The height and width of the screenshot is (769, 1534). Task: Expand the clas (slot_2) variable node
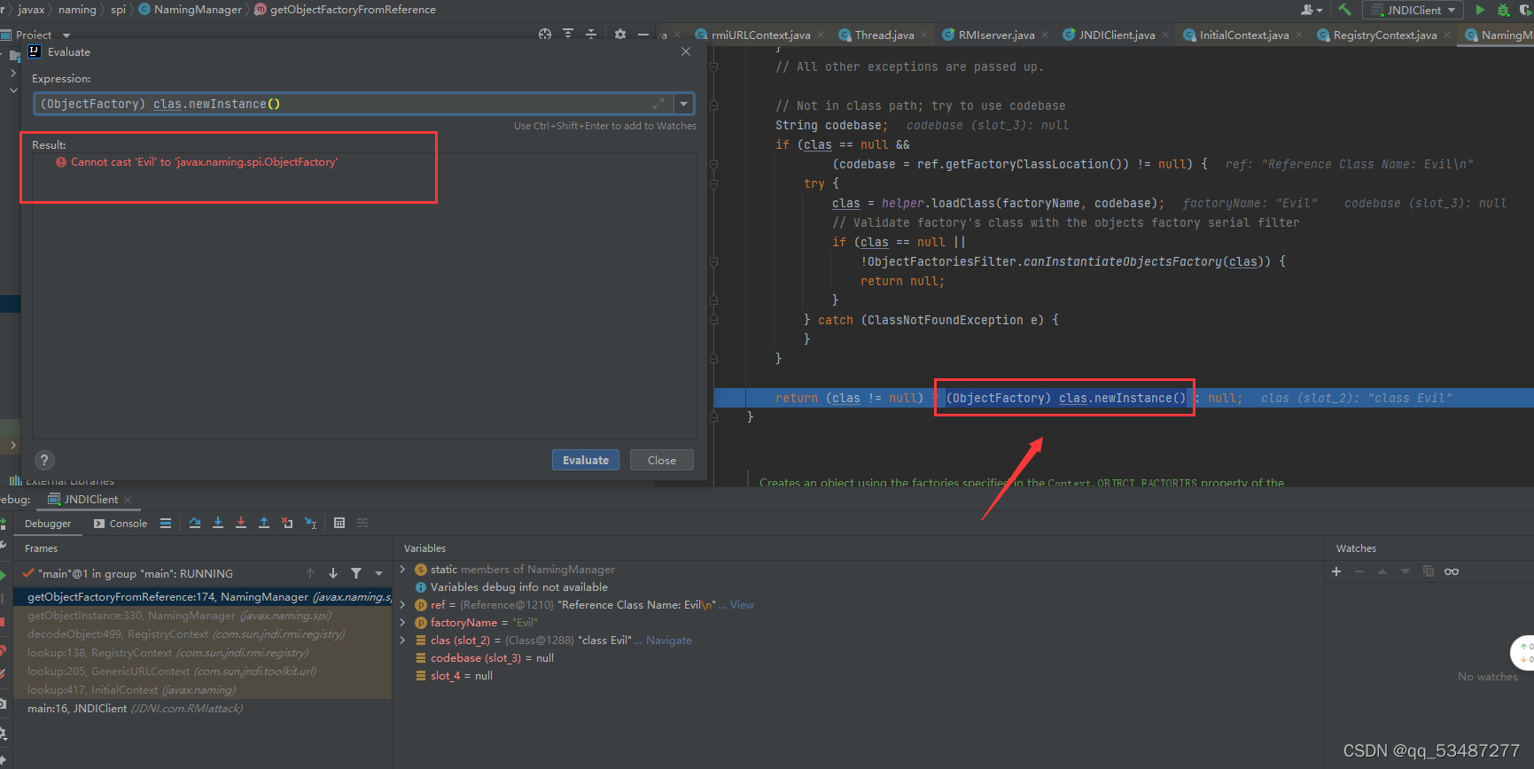point(403,640)
